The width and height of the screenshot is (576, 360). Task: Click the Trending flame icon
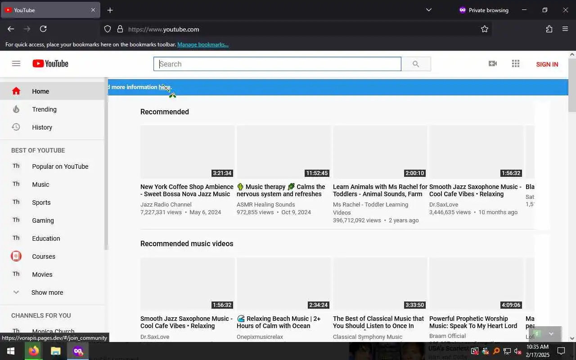coord(16,109)
